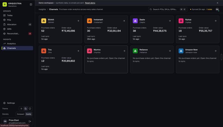223x127 pixels.
Task: Set density to Compact
Action: click(x=20, y=114)
